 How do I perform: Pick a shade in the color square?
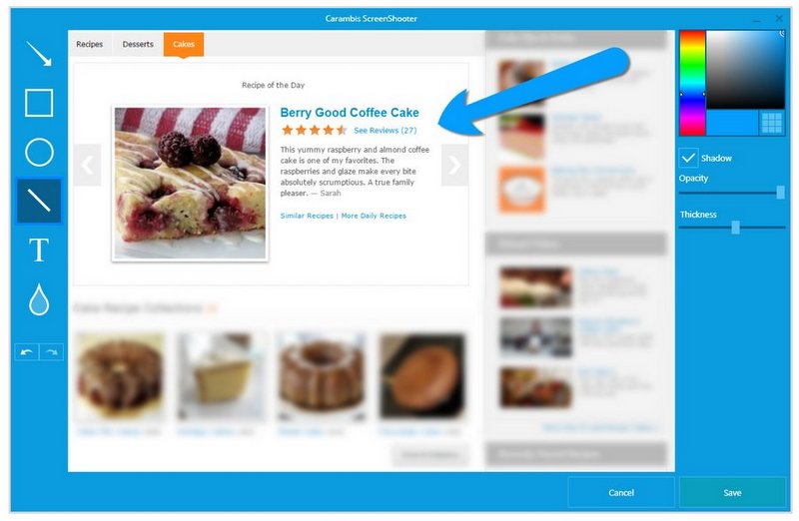[745, 70]
